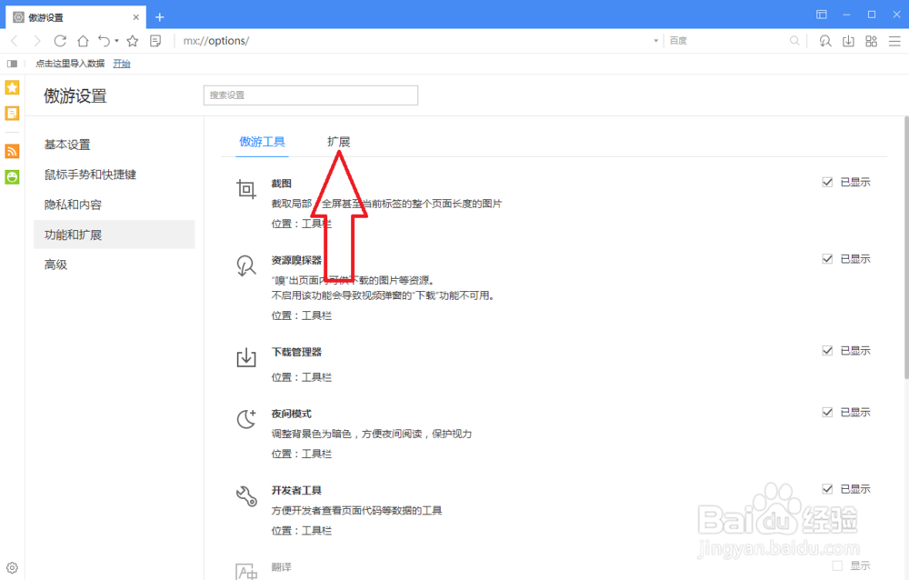Click the 开始 import link
The width and height of the screenshot is (909, 580).
click(122, 64)
